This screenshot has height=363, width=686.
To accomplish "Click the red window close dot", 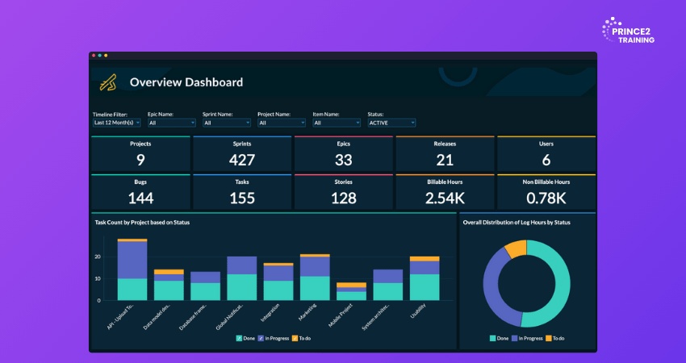I will 94,56.
